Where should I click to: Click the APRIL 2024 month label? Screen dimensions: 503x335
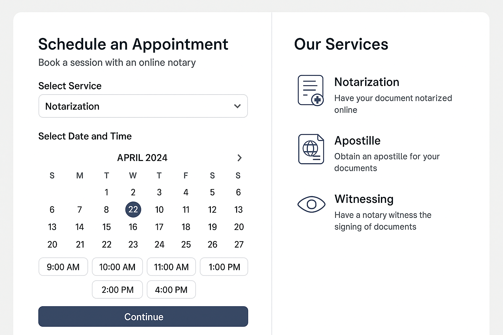coord(142,158)
